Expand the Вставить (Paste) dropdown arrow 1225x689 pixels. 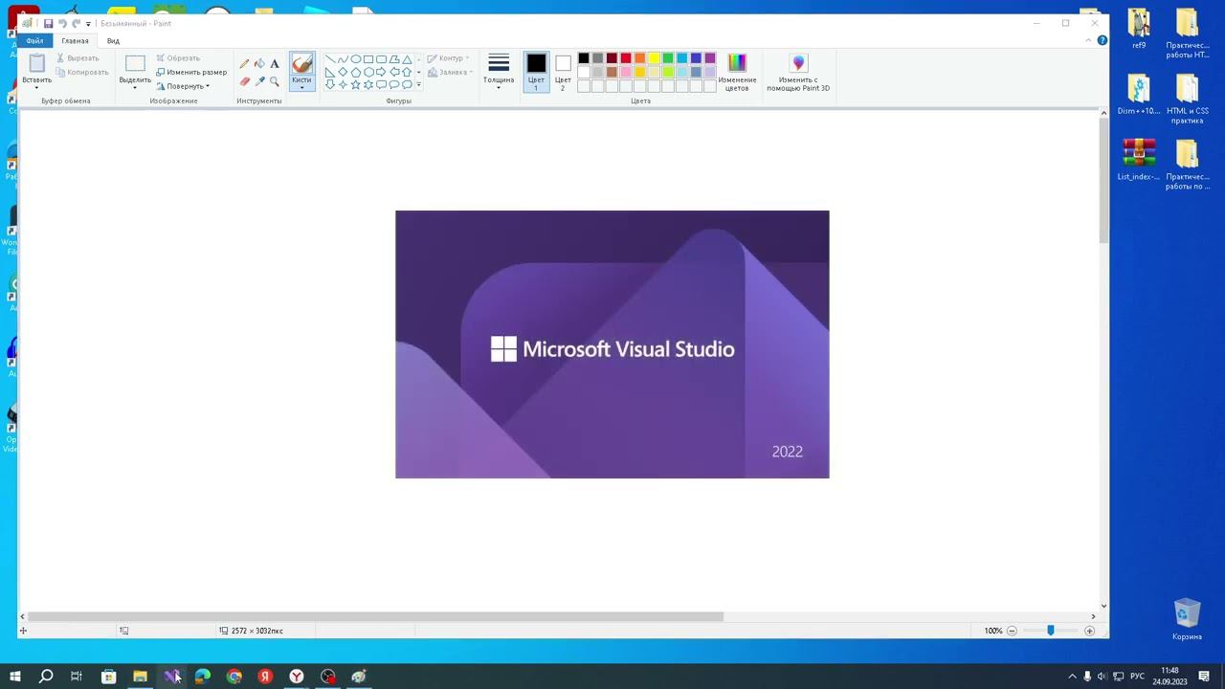click(x=36, y=87)
